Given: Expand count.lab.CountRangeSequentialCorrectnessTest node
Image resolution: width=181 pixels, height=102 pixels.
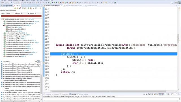Looking at the screenshot, I should point(3,22).
